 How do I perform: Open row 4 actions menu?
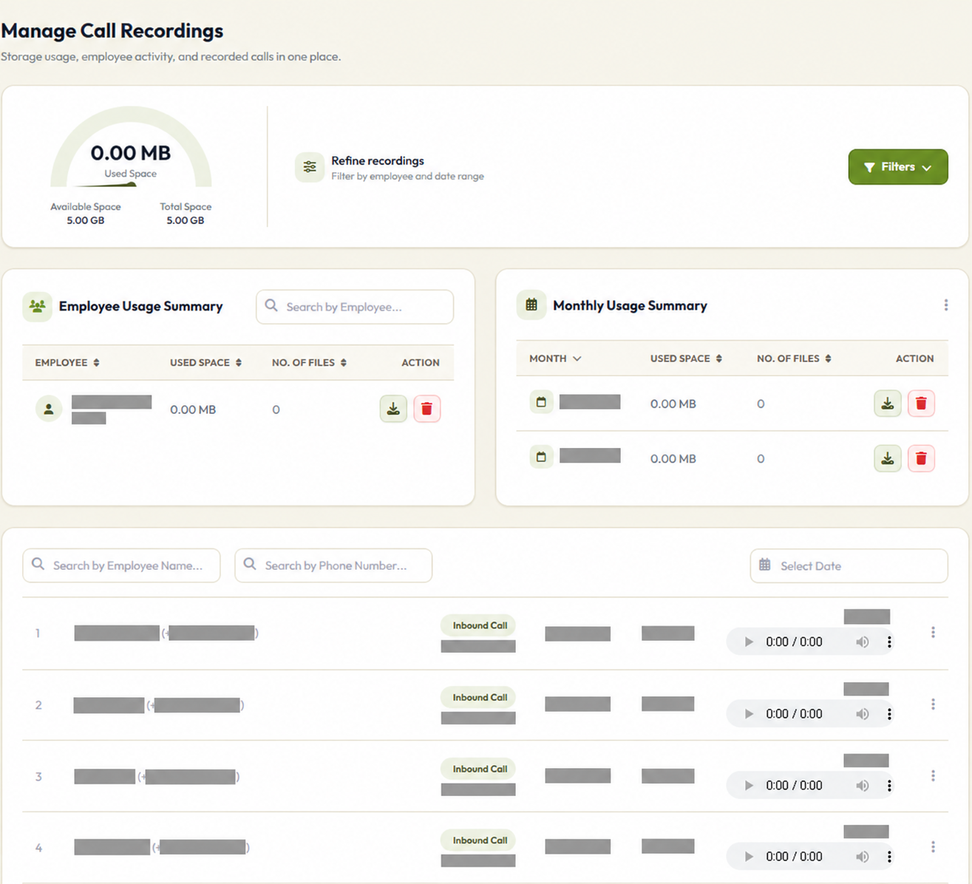coord(933,847)
